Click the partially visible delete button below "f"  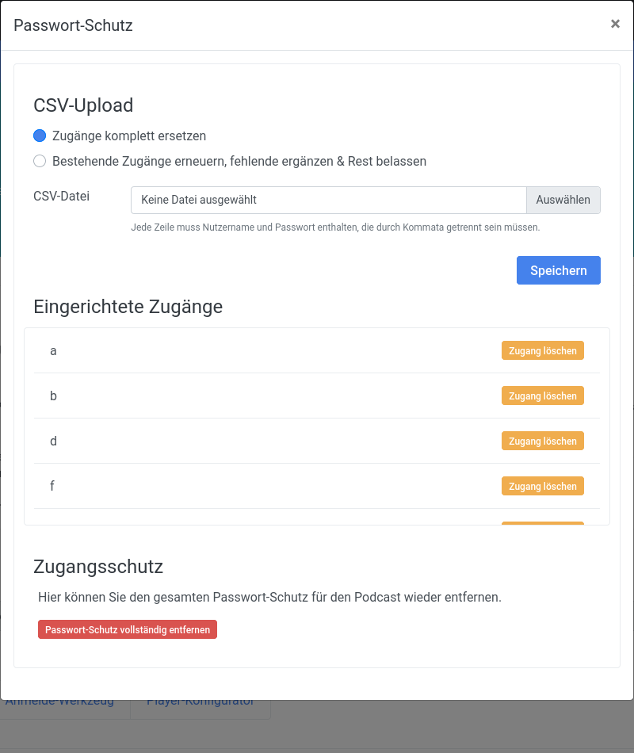pos(542,523)
